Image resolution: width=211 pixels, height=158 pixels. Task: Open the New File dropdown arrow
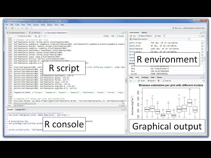[x=8, y=28]
